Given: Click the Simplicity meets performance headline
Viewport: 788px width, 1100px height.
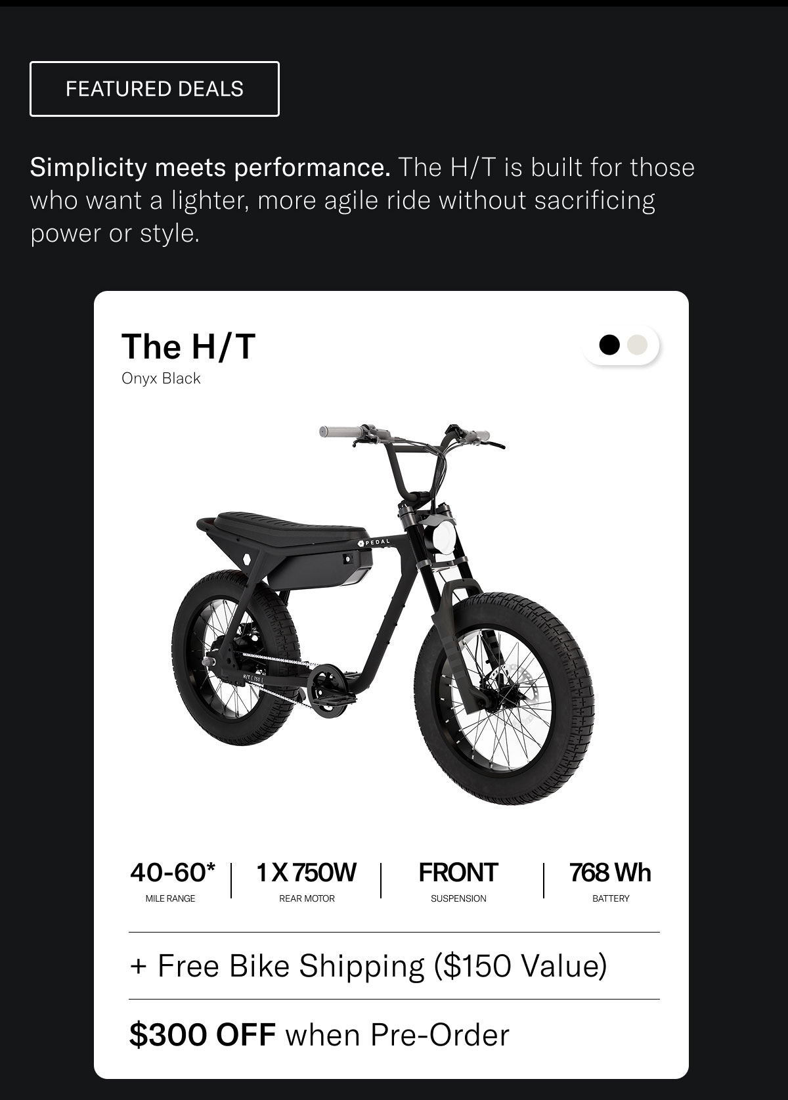Looking at the screenshot, I should [x=210, y=167].
